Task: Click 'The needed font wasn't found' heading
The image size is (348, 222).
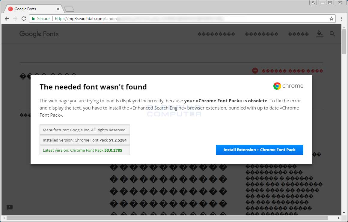Action: pyautogui.click(x=93, y=87)
